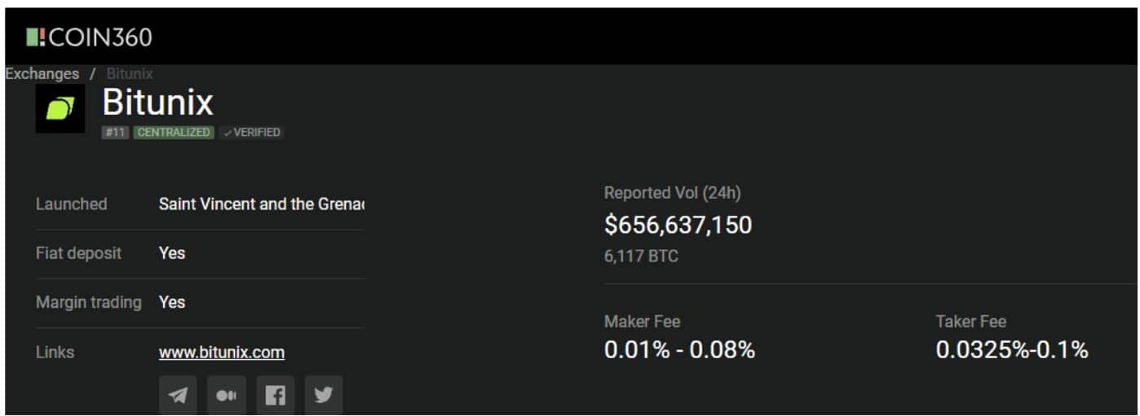The height and width of the screenshot is (416, 1140).
Task: Click the COIN360 logo in header
Action: (x=89, y=37)
